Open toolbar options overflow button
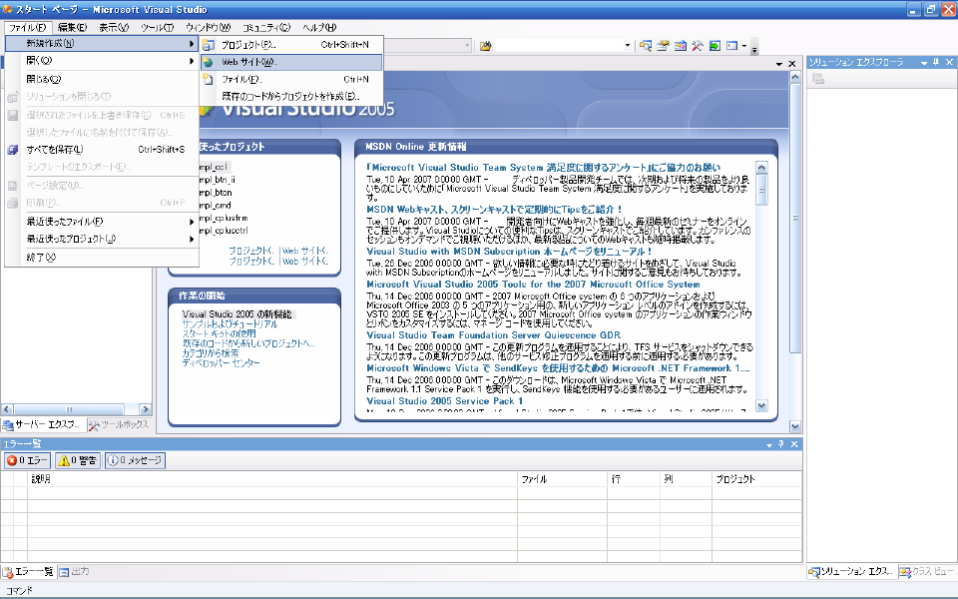This screenshot has width=958, height=599. coord(754,48)
